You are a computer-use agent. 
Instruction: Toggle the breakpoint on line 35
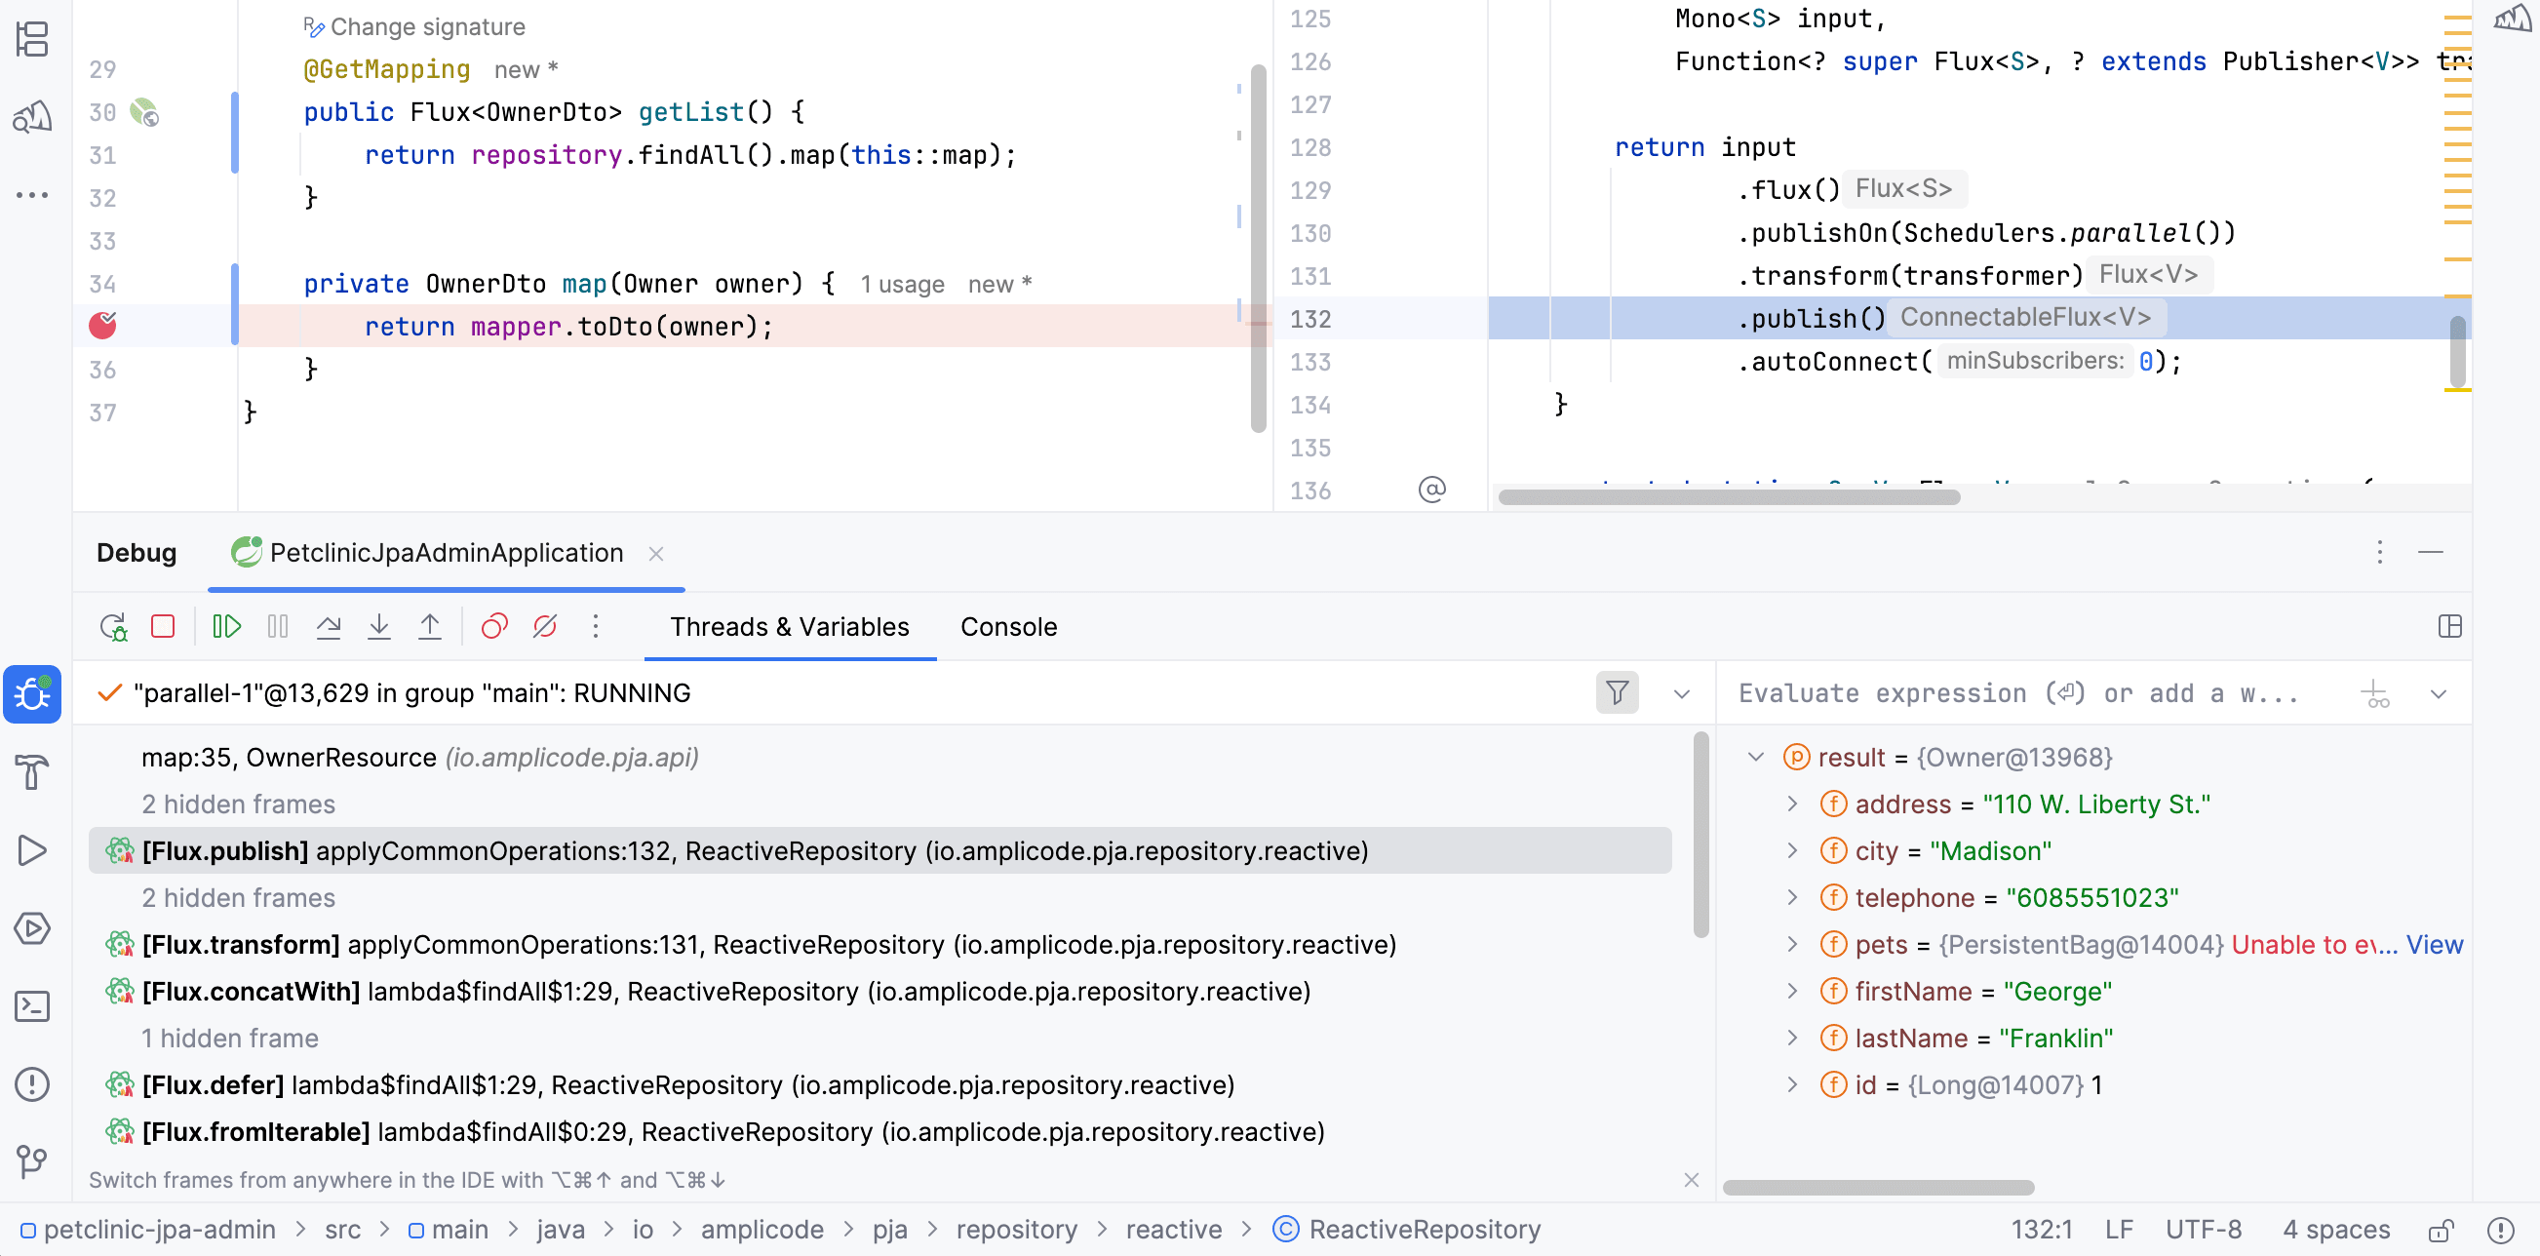pyautogui.click(x=102, y=326)
